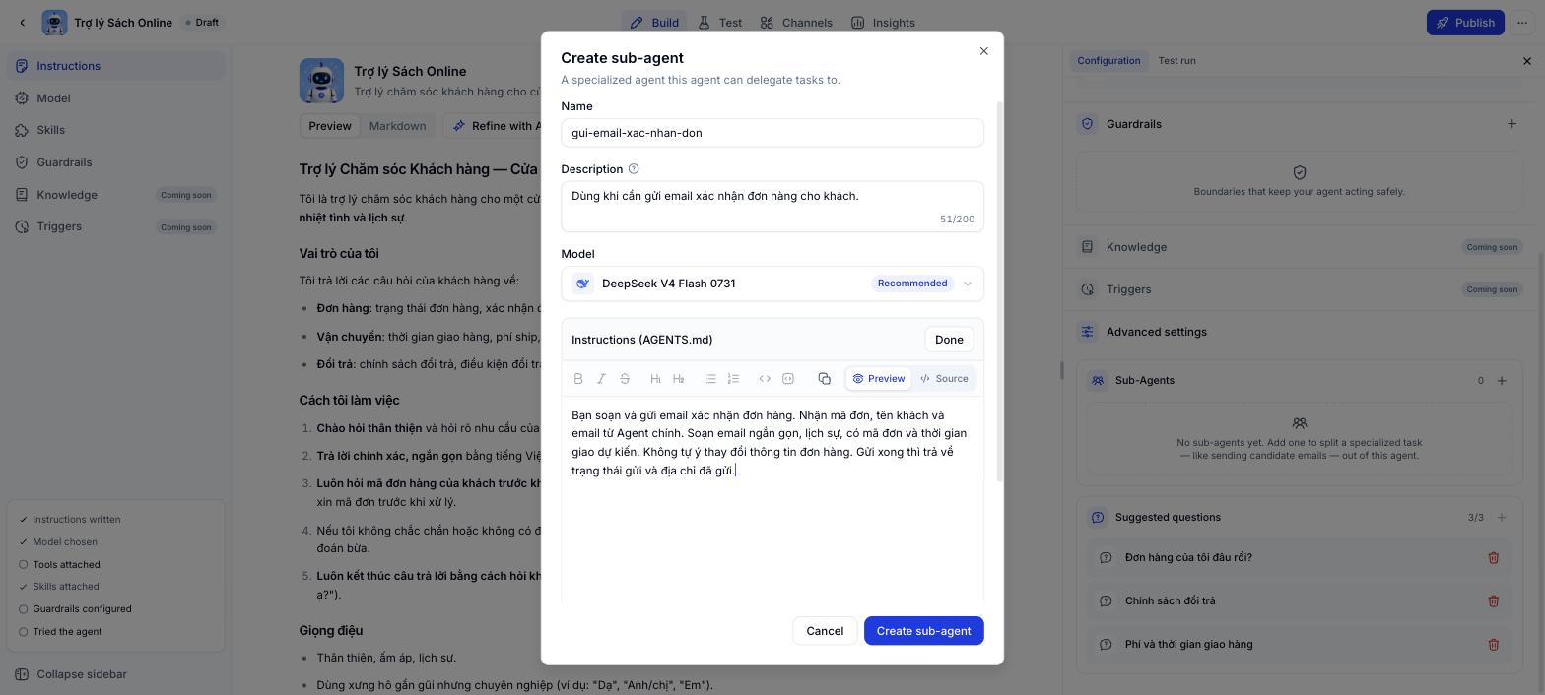The height and width of the screenshot is (695, 1545).
Task: Copy instructions content icon
Action: point(824,379)
